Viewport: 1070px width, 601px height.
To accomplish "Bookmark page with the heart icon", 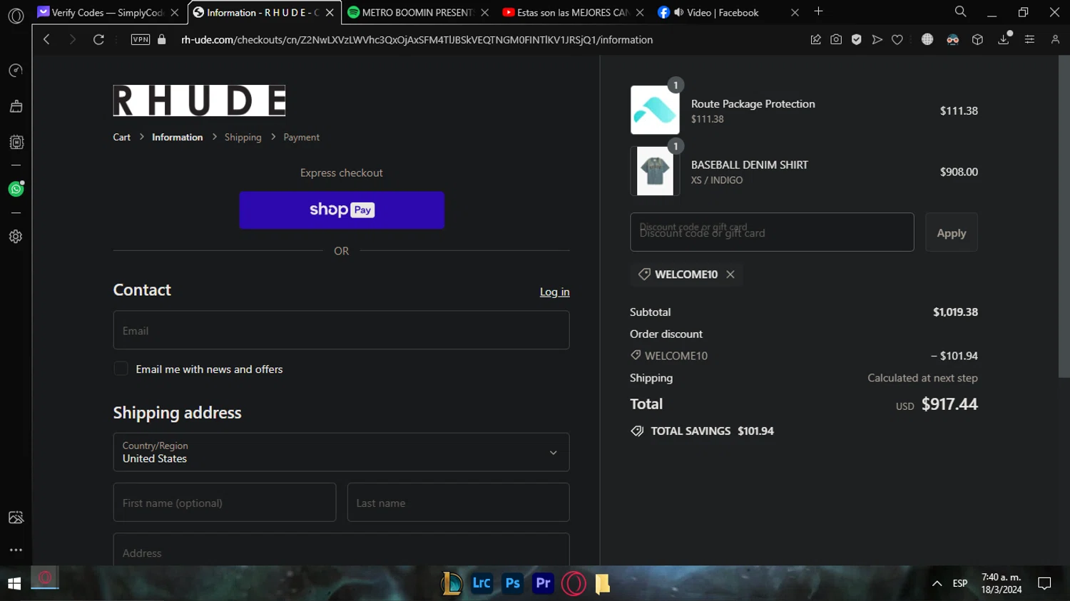I will (x=897, y=40).
